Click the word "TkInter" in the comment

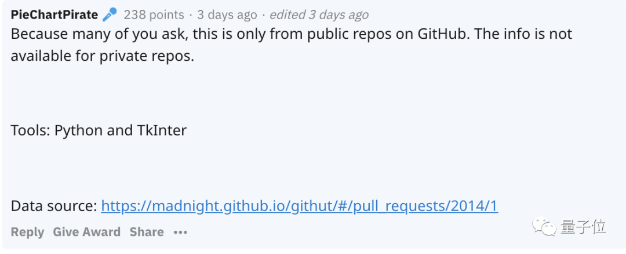click(162, 130)
